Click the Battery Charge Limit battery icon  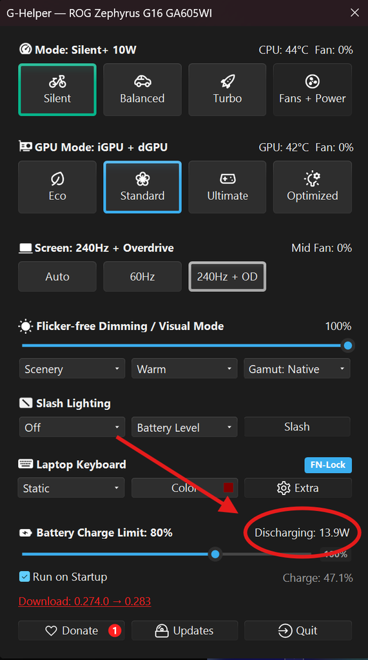coord(26,533)
